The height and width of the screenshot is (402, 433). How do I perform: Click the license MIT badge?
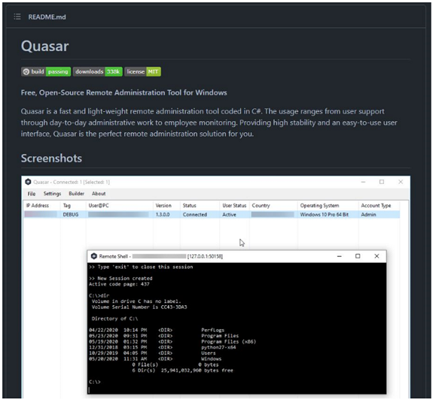[142, 71]
